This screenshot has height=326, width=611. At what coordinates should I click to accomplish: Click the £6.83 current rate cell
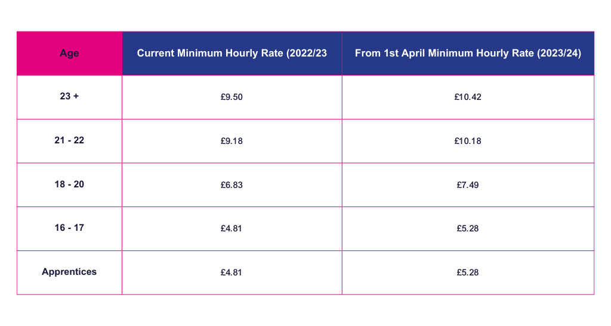coord(232,185)
